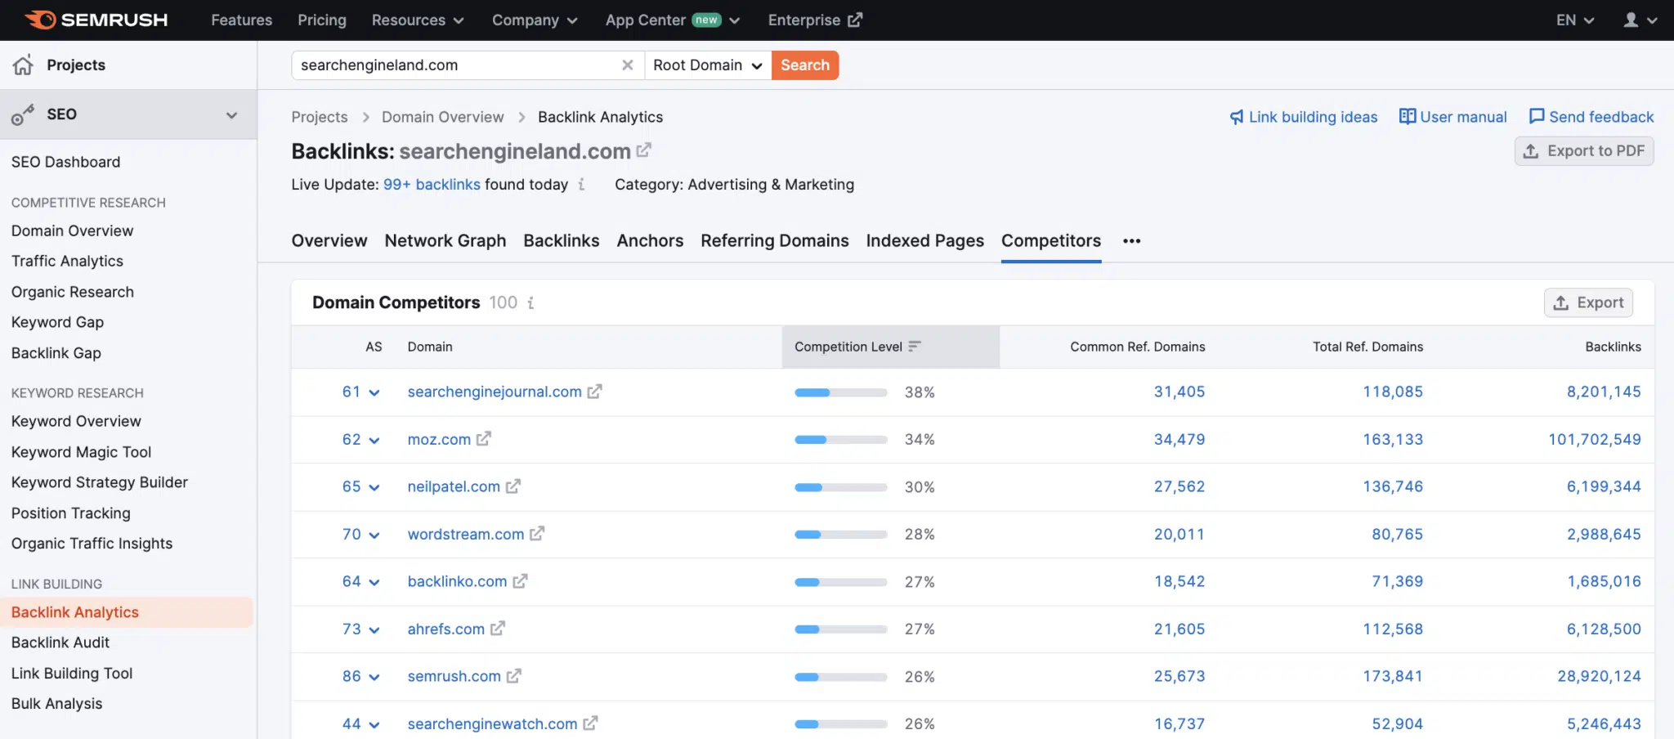Image resolution: width=1674 pixels, height=739 pixels.
Task: Click the 38% competition level bar
Action: tap(841, 392)
